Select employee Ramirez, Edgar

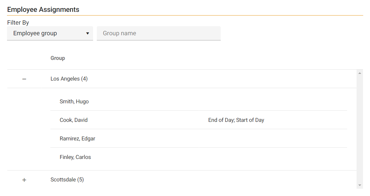[78, 139]
